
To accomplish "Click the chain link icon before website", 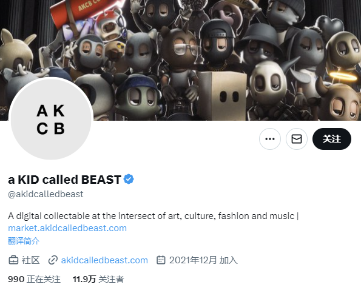I will coord(53,260).
